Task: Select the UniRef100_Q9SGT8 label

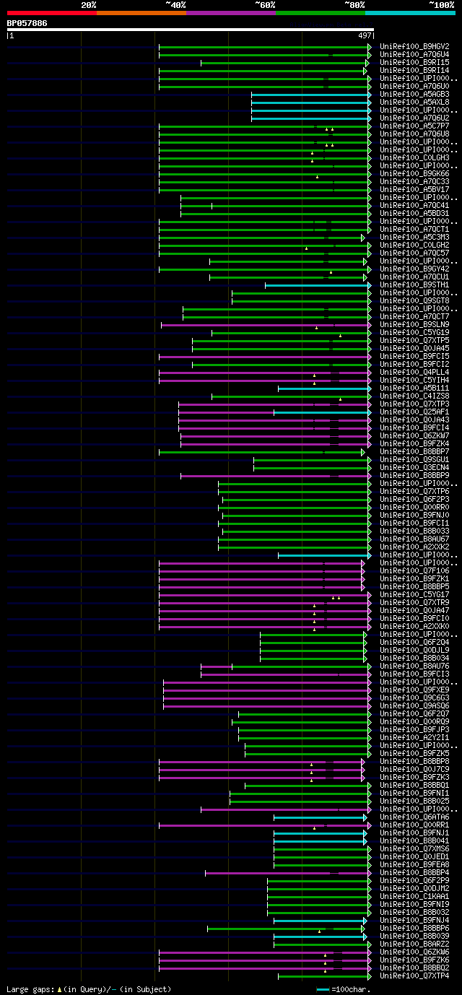Action: coord(414,300)
